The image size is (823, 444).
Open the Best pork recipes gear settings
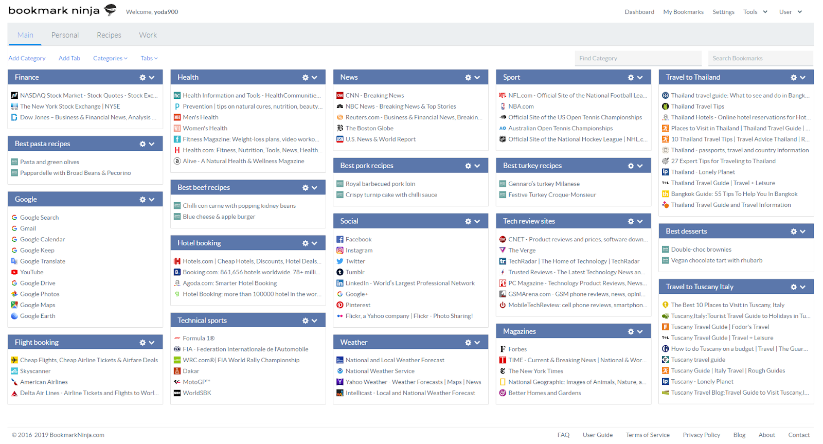(x=468, y=166)
